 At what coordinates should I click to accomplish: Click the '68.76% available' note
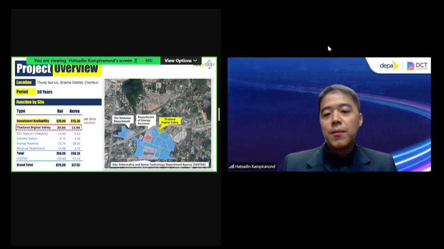[x=90, y=121]
